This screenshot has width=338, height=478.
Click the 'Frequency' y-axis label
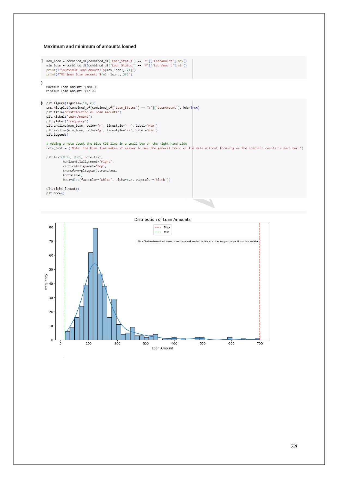46,282
